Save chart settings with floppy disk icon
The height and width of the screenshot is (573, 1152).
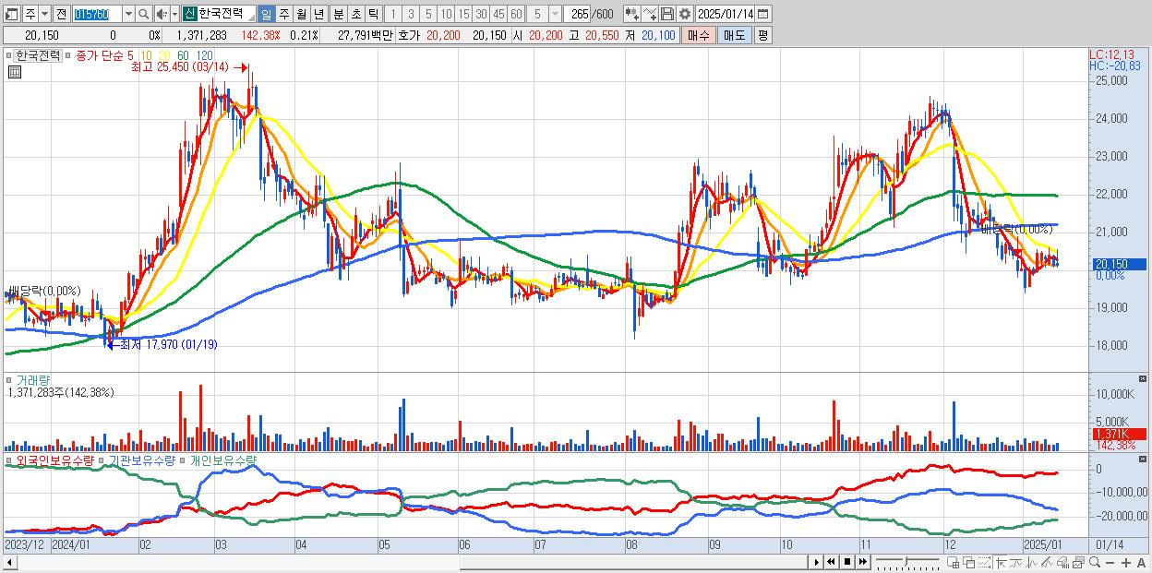pos(667,14)
